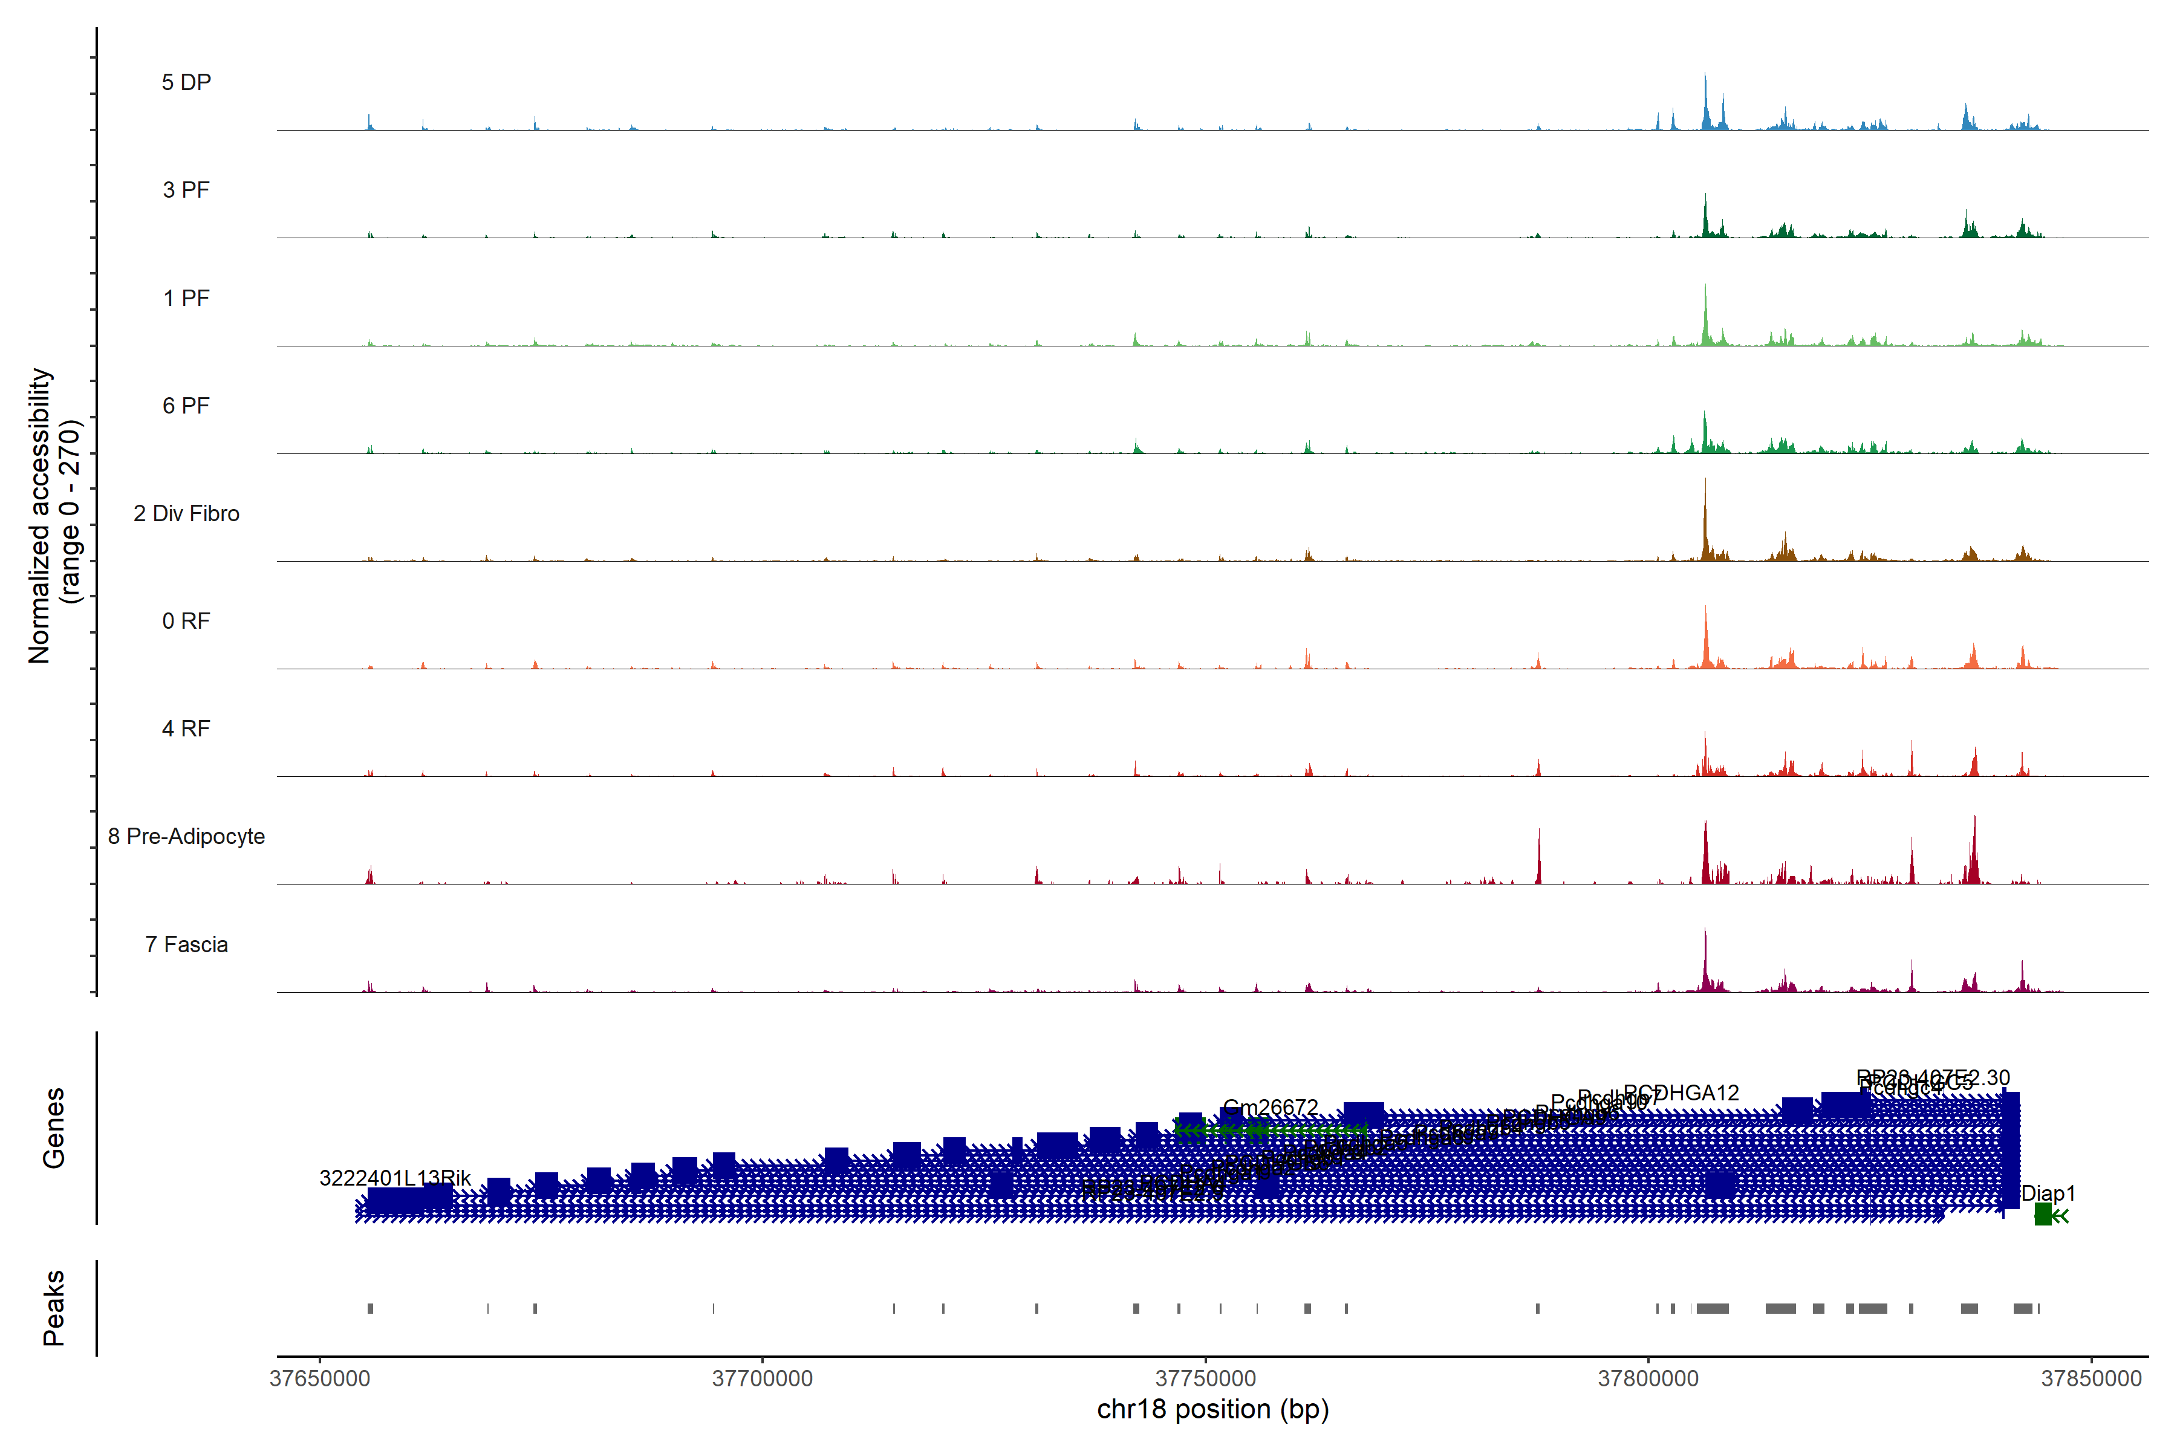Click the Diap1 gene label

click(2048, 1193)
